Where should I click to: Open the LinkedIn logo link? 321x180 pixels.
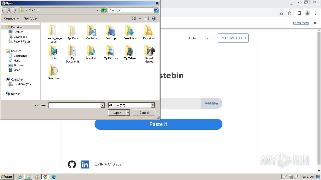click(85, 164)
